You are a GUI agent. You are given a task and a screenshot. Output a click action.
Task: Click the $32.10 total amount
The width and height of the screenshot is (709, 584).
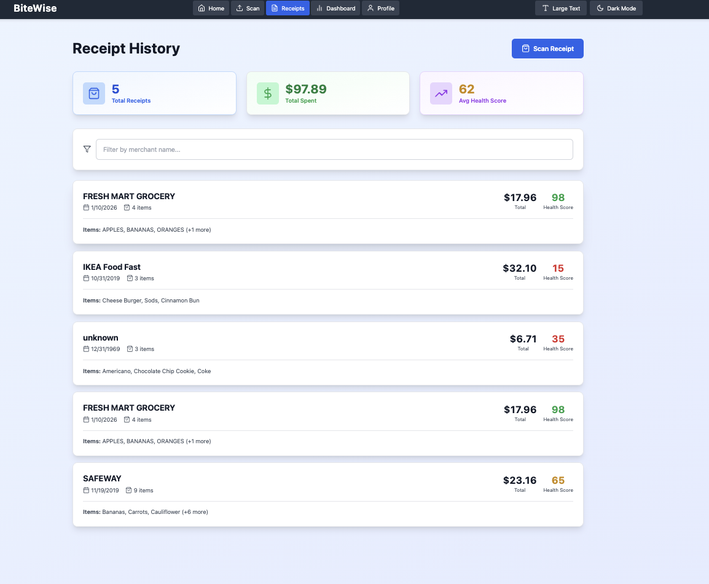point(520,268)
